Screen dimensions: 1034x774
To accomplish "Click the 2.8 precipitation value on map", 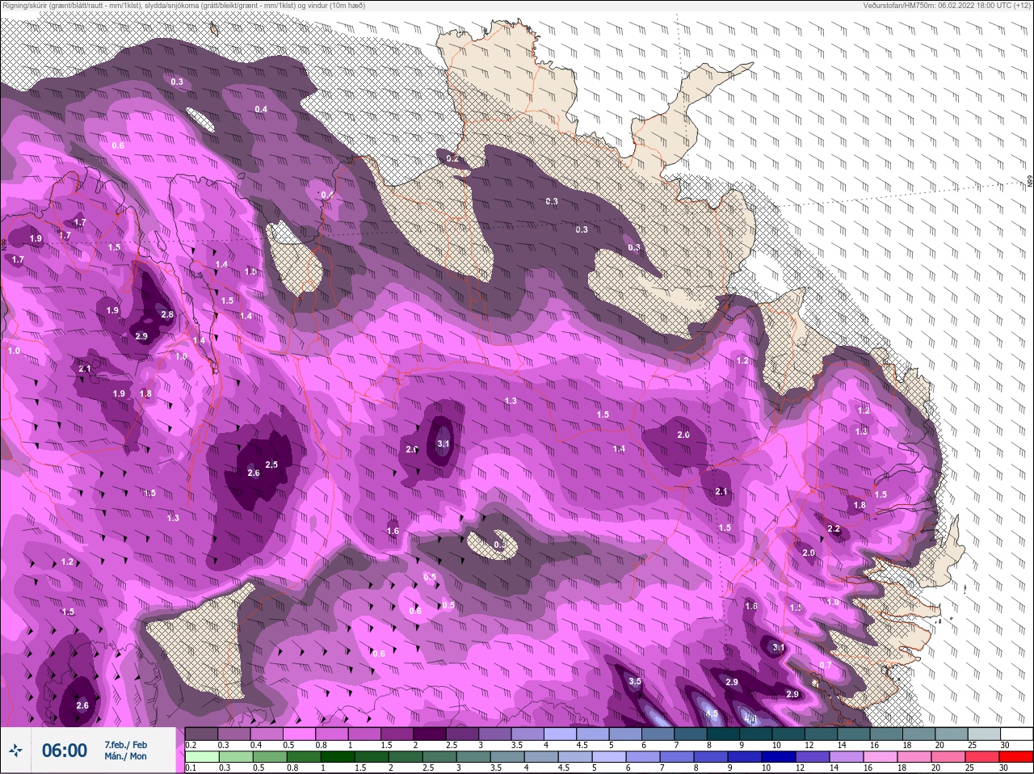I will pyautogui.click(x=167, y=315).
